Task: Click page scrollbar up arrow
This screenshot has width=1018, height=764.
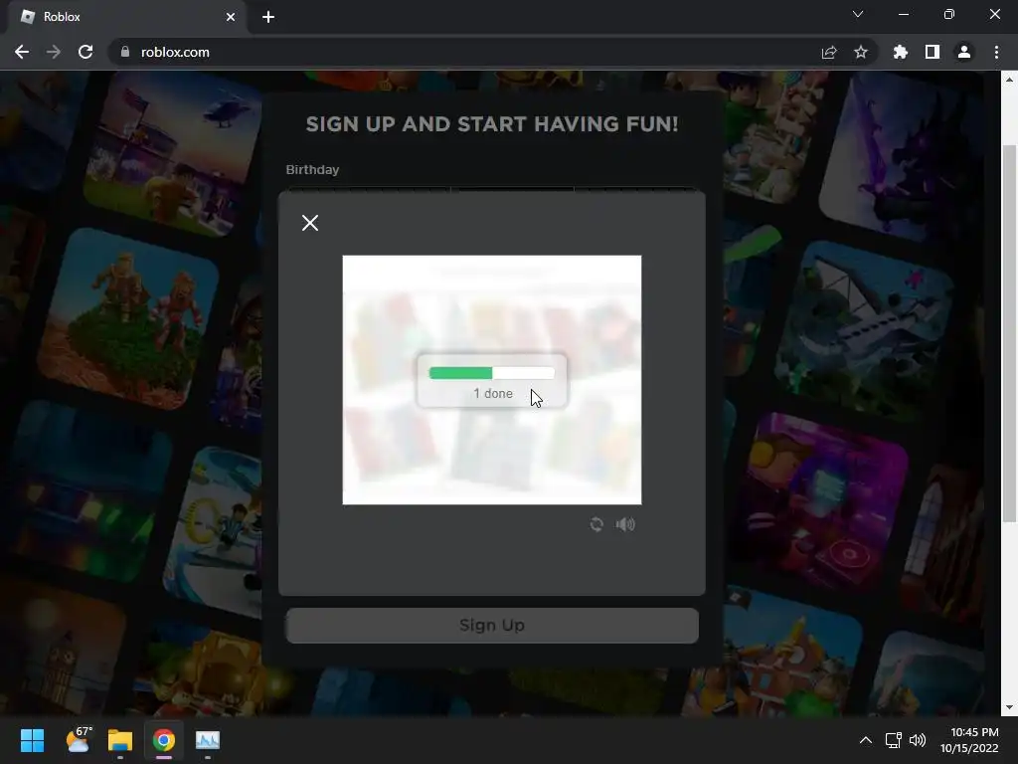Action: 1009,80
